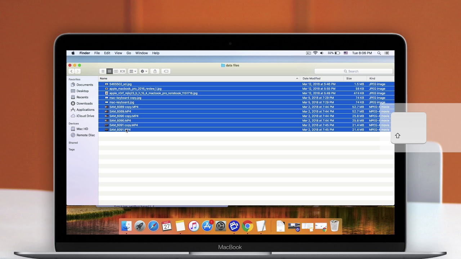
Task: Switch to icon view in Finder toolbar
Action: 103,71
